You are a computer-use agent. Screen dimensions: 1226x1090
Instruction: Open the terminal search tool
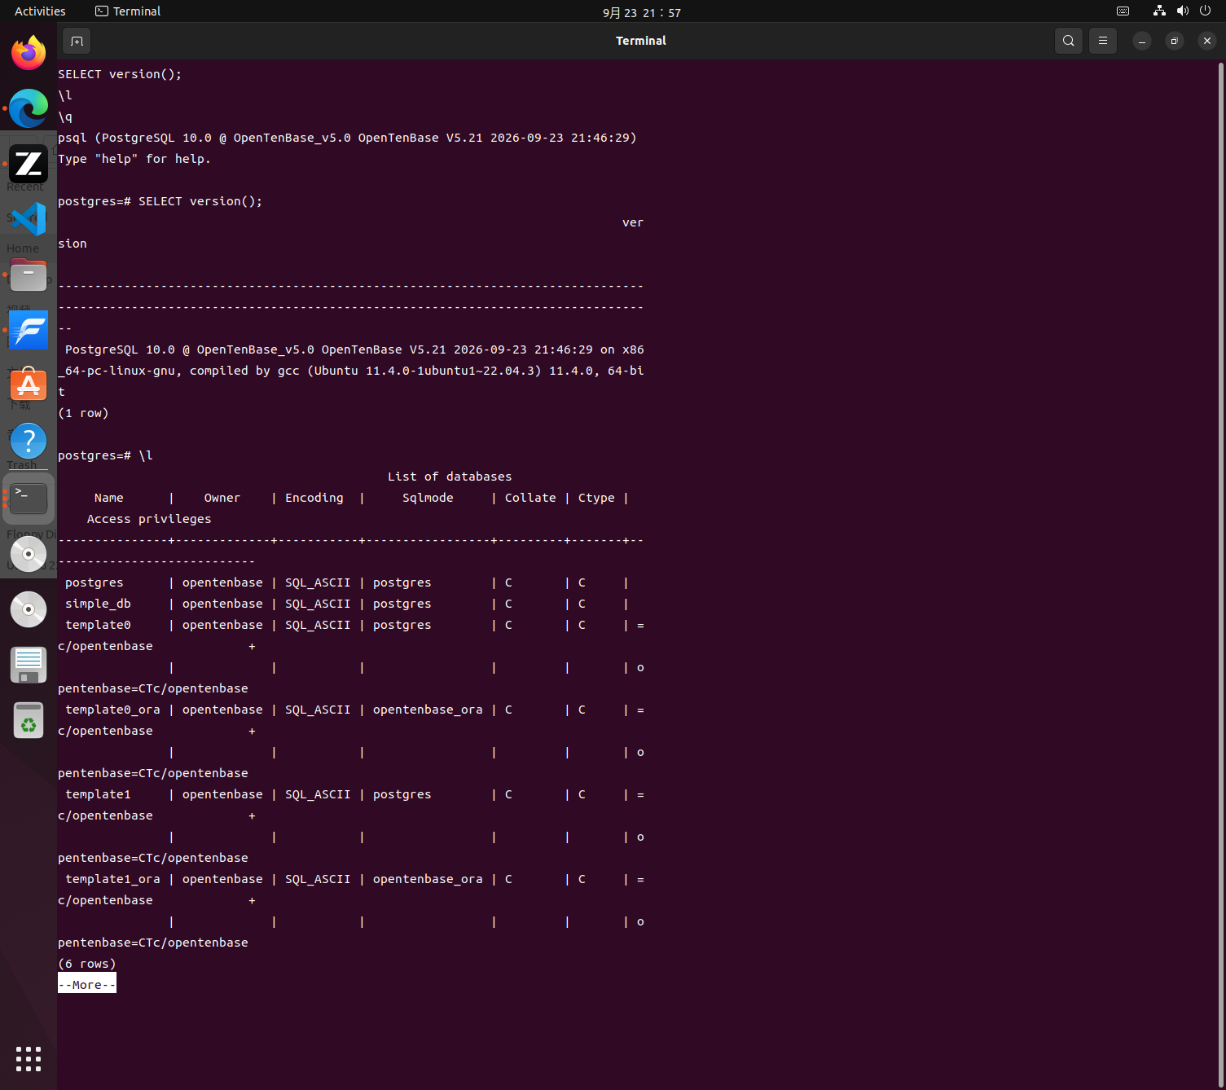pos(1068,41)
